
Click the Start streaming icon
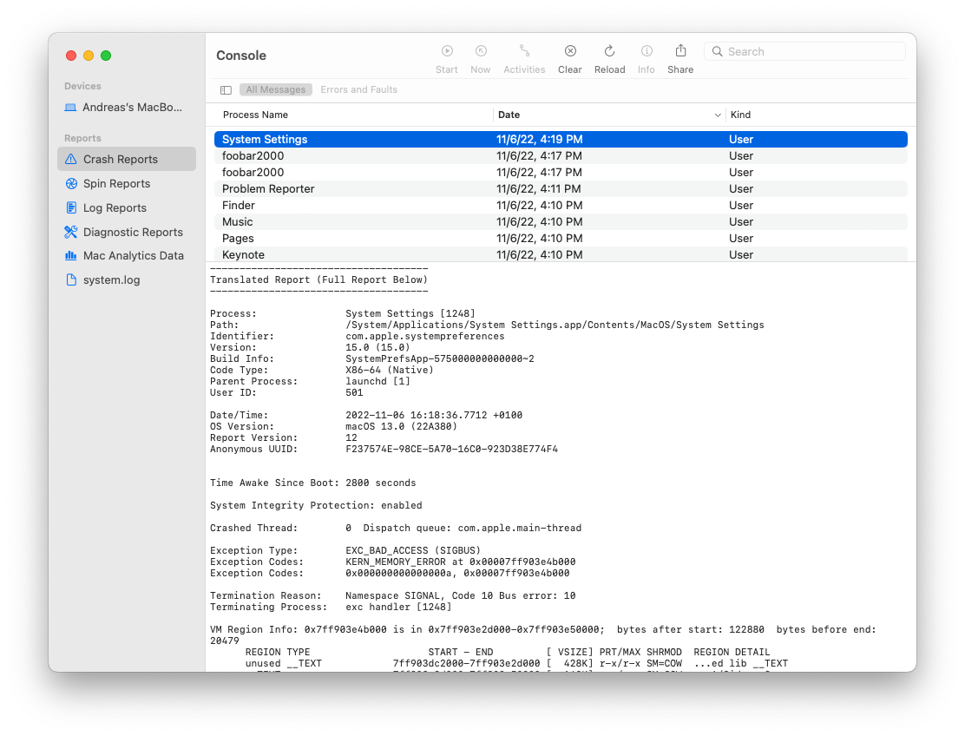click(x=447, y=51)
